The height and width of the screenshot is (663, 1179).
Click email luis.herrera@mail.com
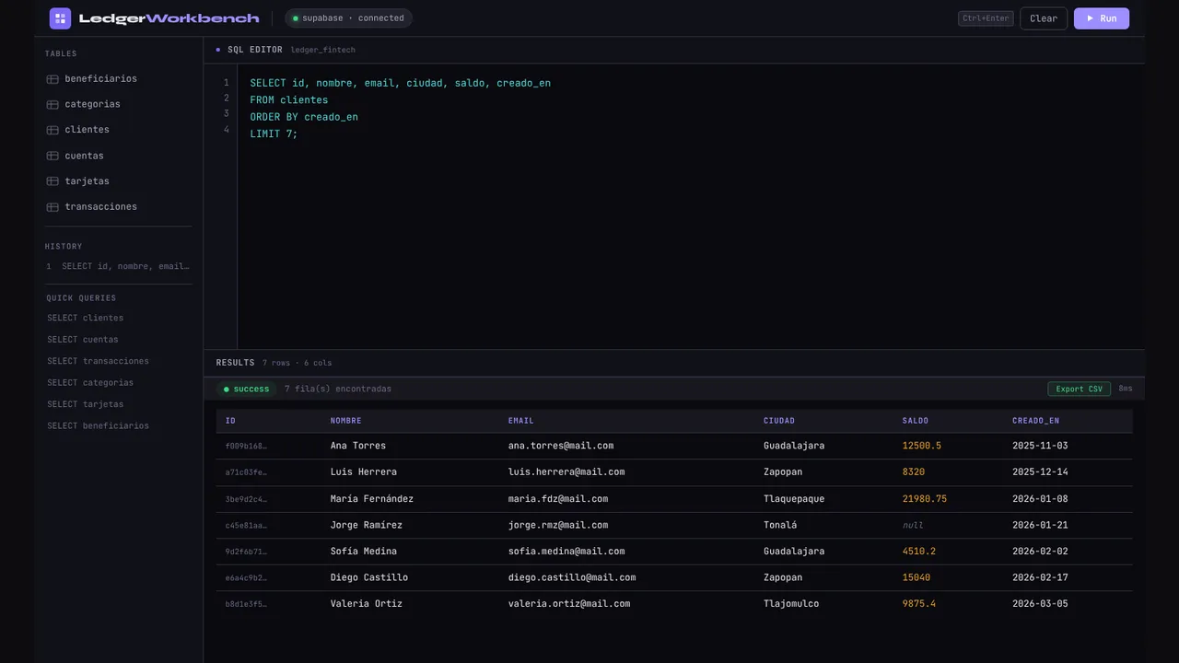[x=566, y=471]
